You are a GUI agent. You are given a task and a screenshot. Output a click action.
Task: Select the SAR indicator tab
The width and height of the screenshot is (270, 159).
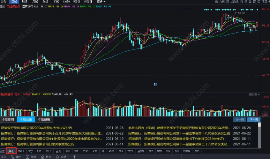tap(177, 151)
